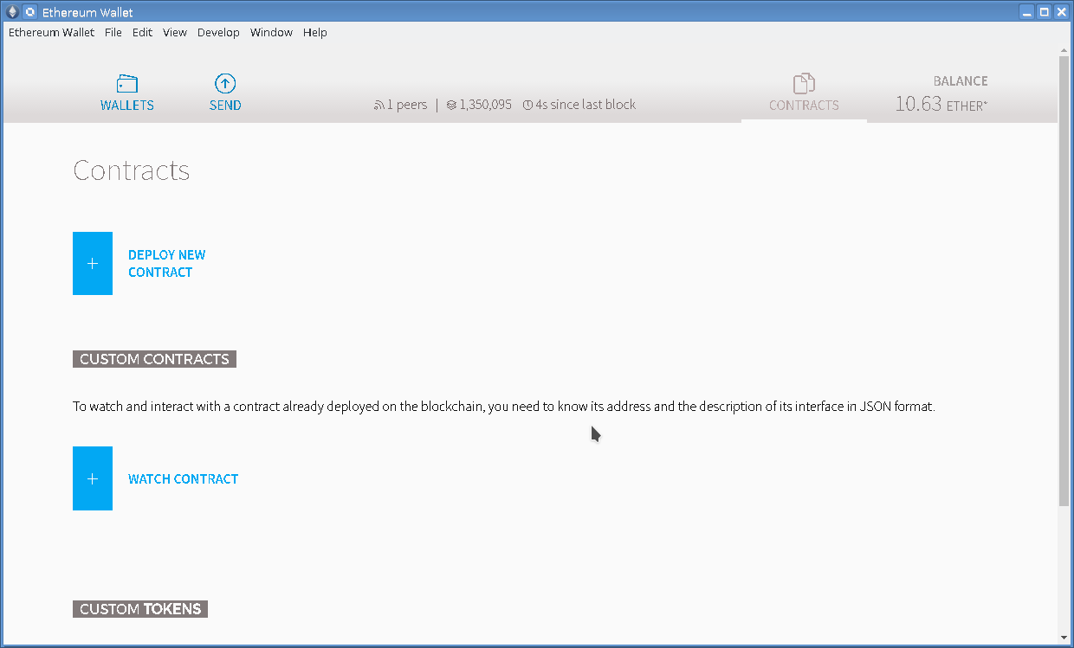Select the Contracts documents icon
The image size is (1074, 648).
tap(804, 84)
